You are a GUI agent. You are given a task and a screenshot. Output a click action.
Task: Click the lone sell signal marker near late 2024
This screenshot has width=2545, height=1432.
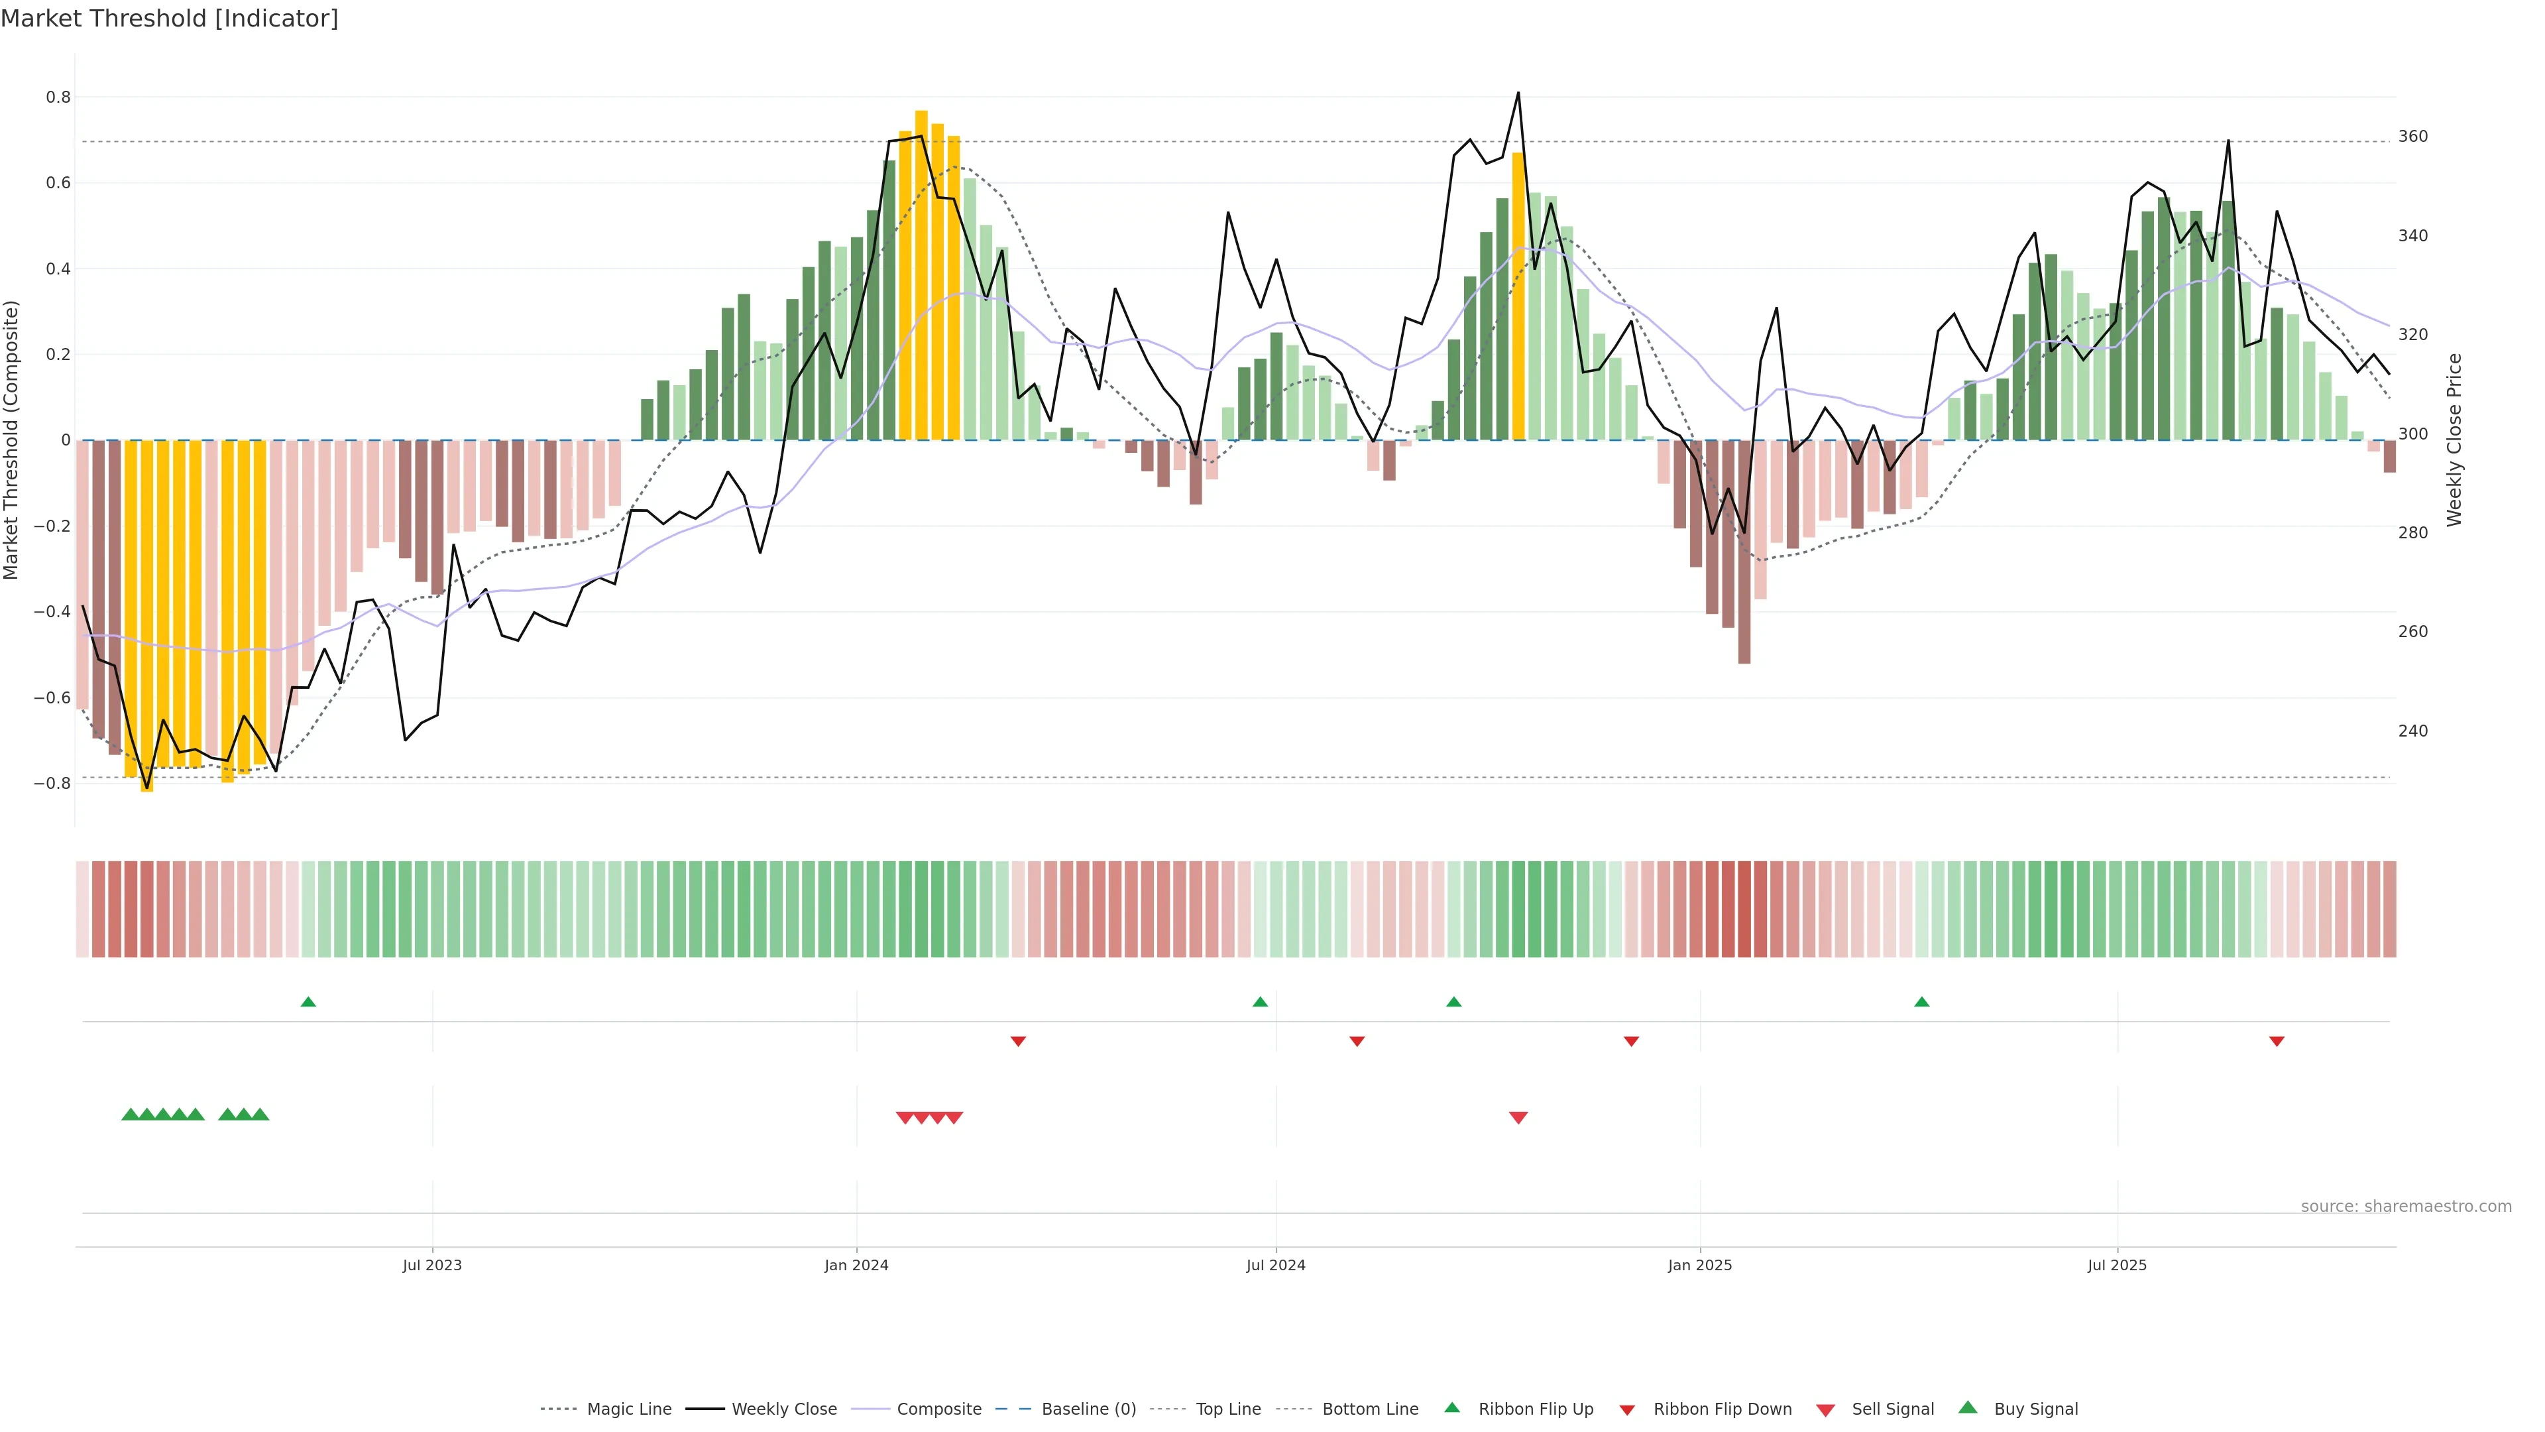[x=1518, y=1118]
